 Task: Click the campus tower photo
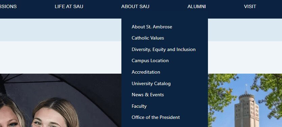click(x=245, y=100)
